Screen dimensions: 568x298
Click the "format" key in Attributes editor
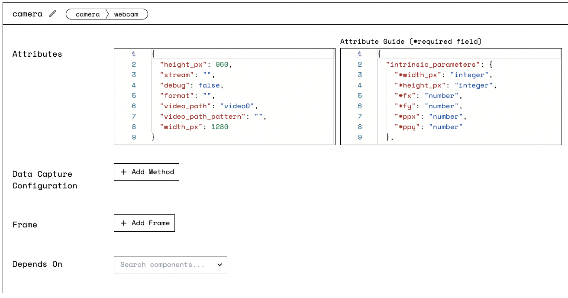[x=177, y=96]
